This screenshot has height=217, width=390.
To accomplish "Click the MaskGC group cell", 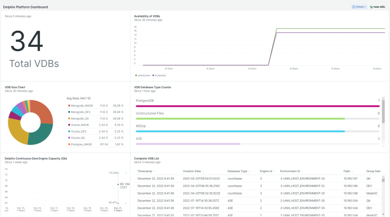I will (372, 194).
